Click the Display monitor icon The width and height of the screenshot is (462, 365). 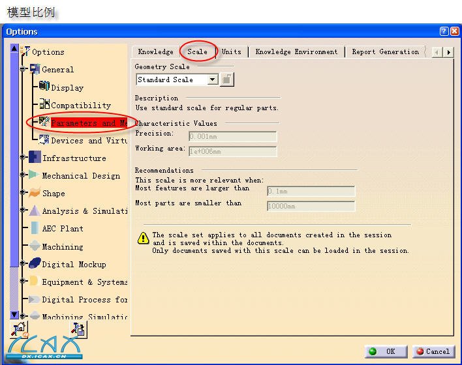click(44, 86)
